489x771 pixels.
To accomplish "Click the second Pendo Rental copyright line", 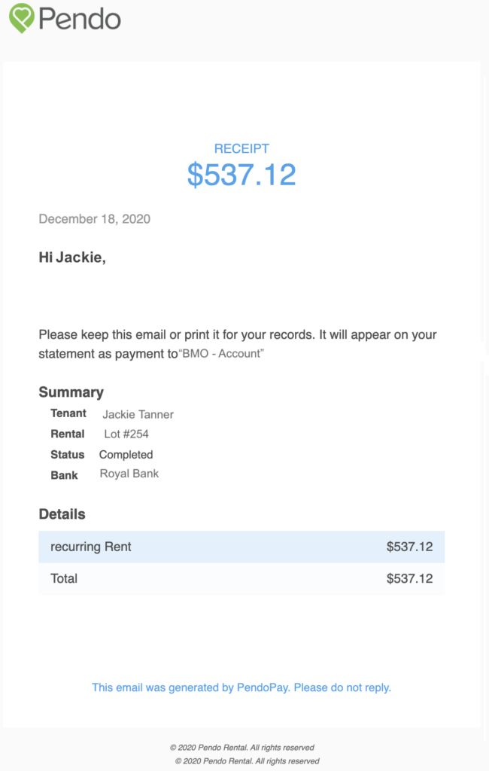I will point(248,760).
